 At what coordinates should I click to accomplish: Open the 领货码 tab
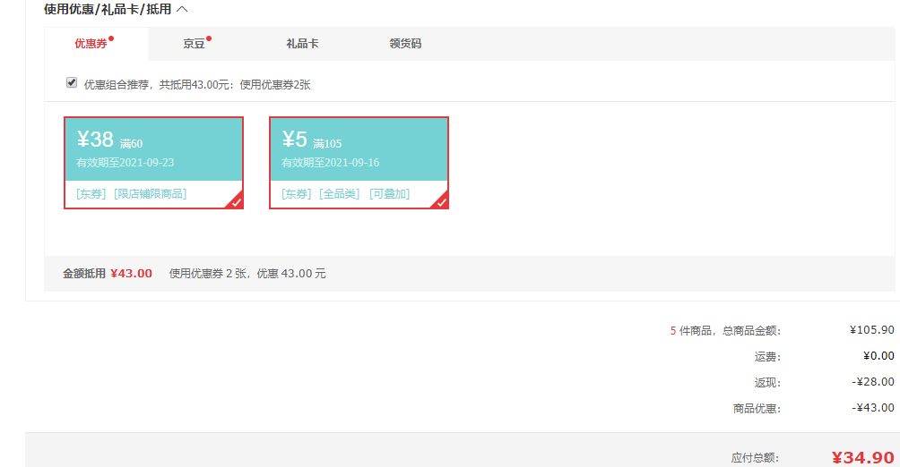click(x=405, y=44)
